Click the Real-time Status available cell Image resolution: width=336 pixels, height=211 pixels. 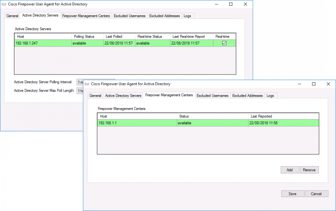[153, 43]
